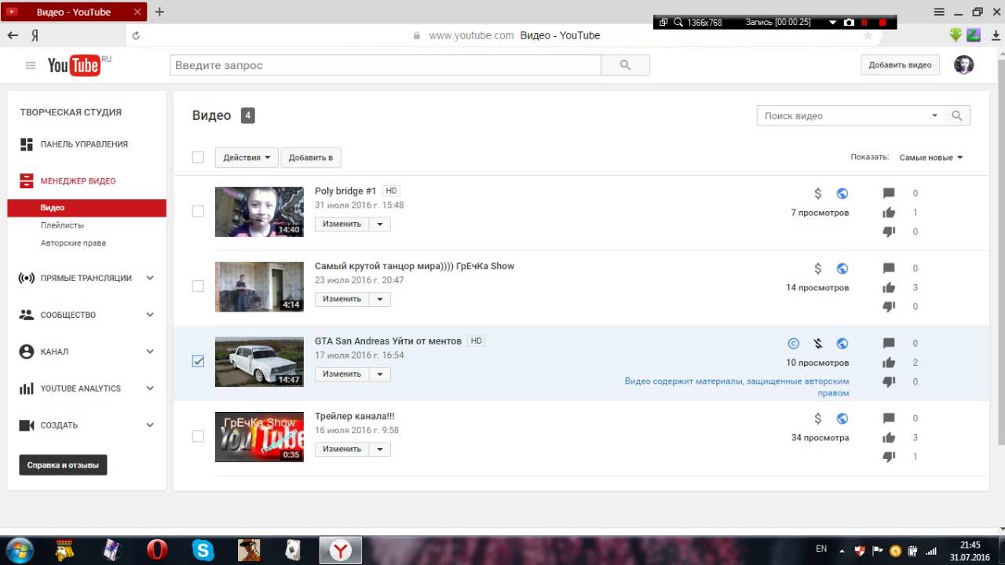Image resolution: width=1005 pixels, height=565 pixels.
Task: Open the YouTube hamburger guide menu
Action: coord(31,66)
